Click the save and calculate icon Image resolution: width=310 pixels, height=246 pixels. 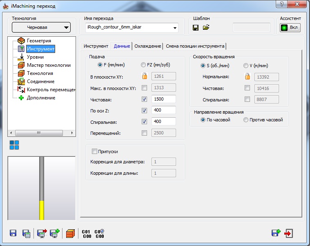click(26, 233)
